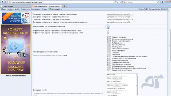Click the page vertical scrollbar
The height and width of the screenshot is (96, 171).
coord(170,45)
